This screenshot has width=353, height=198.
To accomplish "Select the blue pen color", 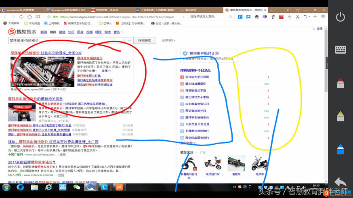I will 340,149.
